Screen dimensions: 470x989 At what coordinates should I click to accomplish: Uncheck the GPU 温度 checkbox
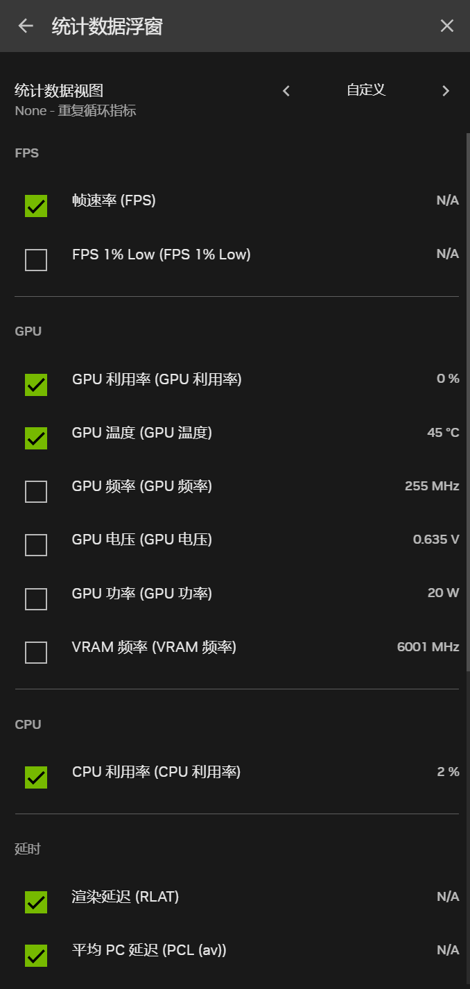pyautogui.click(x=36, y=438)
